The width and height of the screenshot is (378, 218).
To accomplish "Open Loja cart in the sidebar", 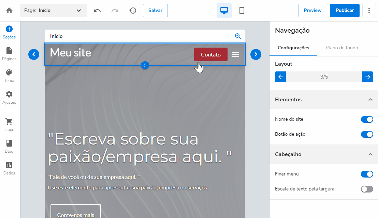I will pyautogui.click(x=9, y=125).
